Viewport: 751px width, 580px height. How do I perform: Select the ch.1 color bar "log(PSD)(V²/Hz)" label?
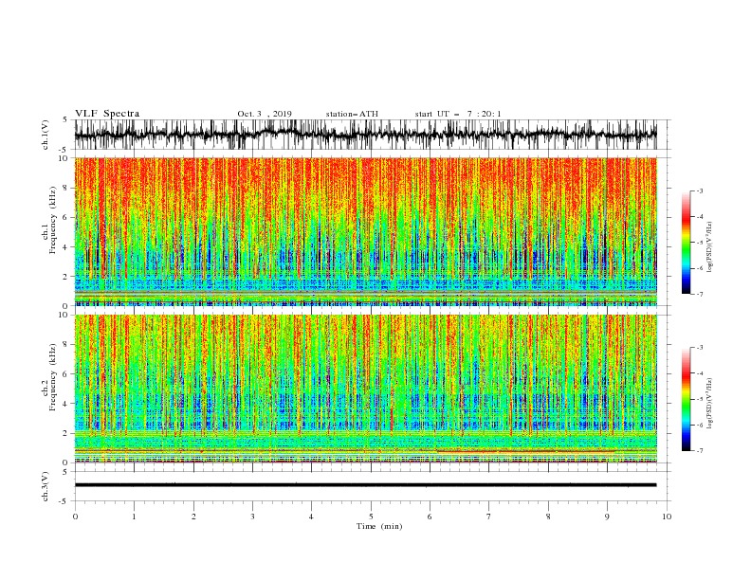pyautogui.click(x=709, y=247)
